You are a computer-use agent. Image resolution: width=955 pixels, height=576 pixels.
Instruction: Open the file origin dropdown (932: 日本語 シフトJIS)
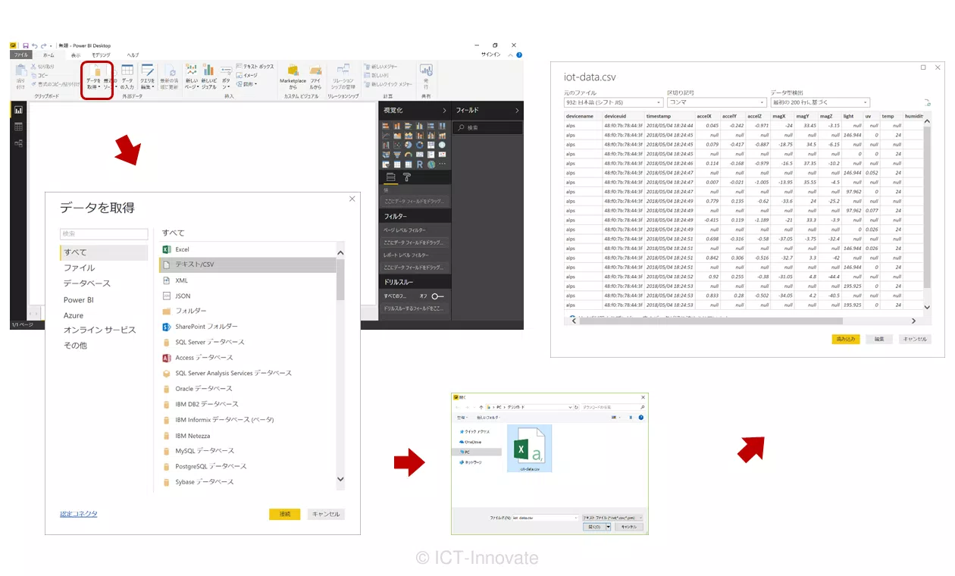point(613,102)
